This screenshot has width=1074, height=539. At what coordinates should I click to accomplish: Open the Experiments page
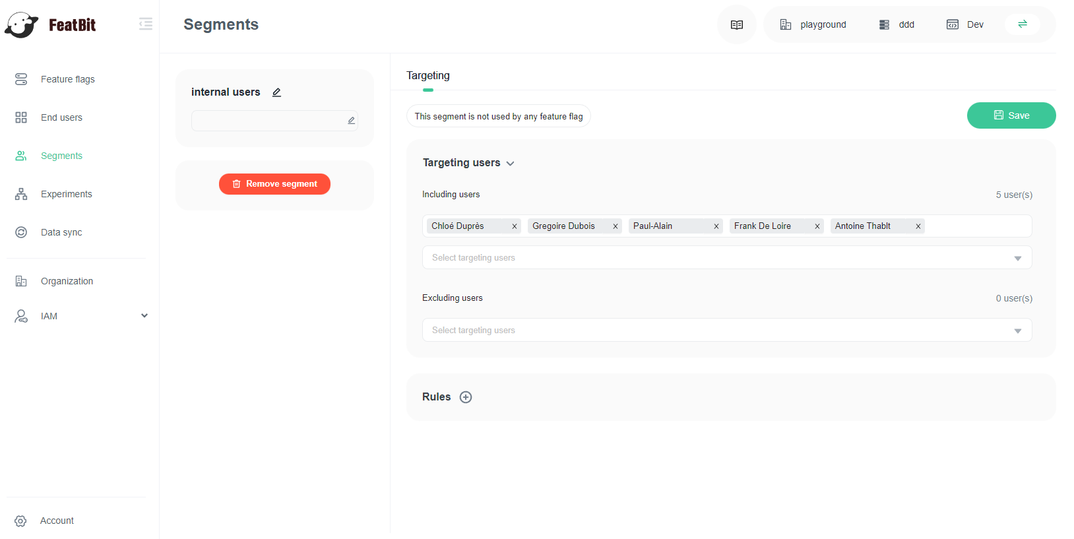click(x=66, y=194)
